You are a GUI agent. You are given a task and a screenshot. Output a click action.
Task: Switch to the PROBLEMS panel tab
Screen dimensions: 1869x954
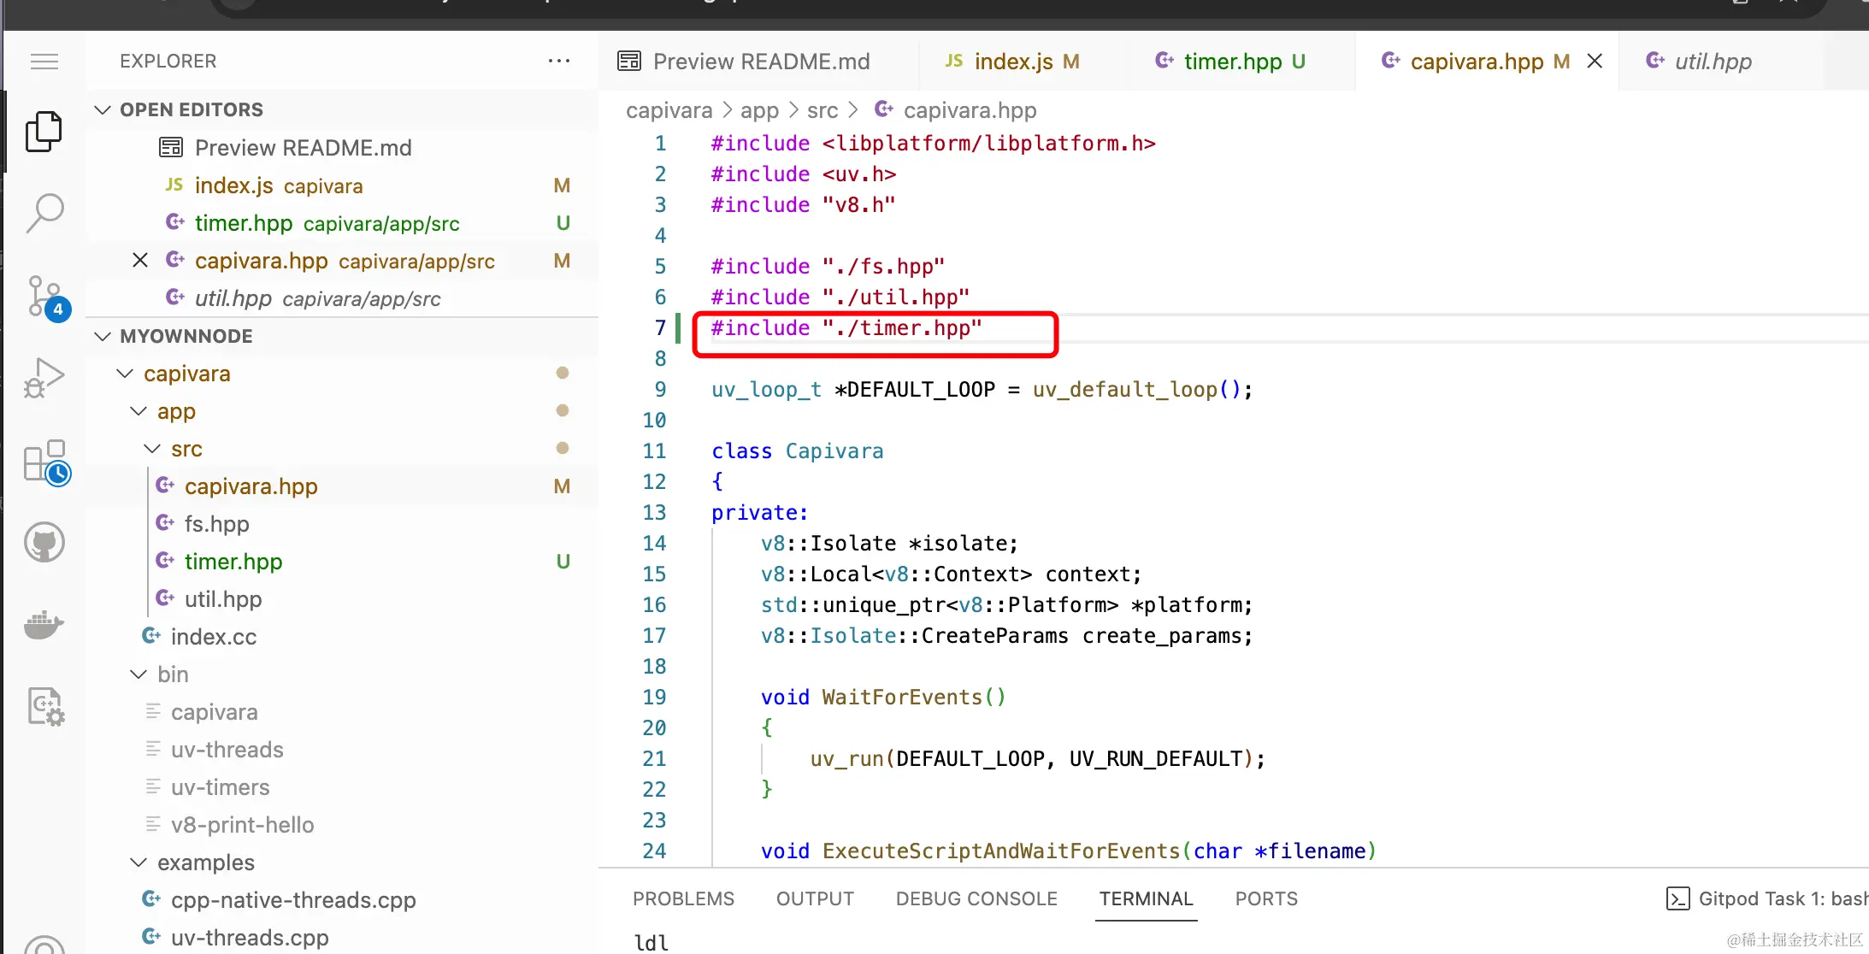(683, 898)
